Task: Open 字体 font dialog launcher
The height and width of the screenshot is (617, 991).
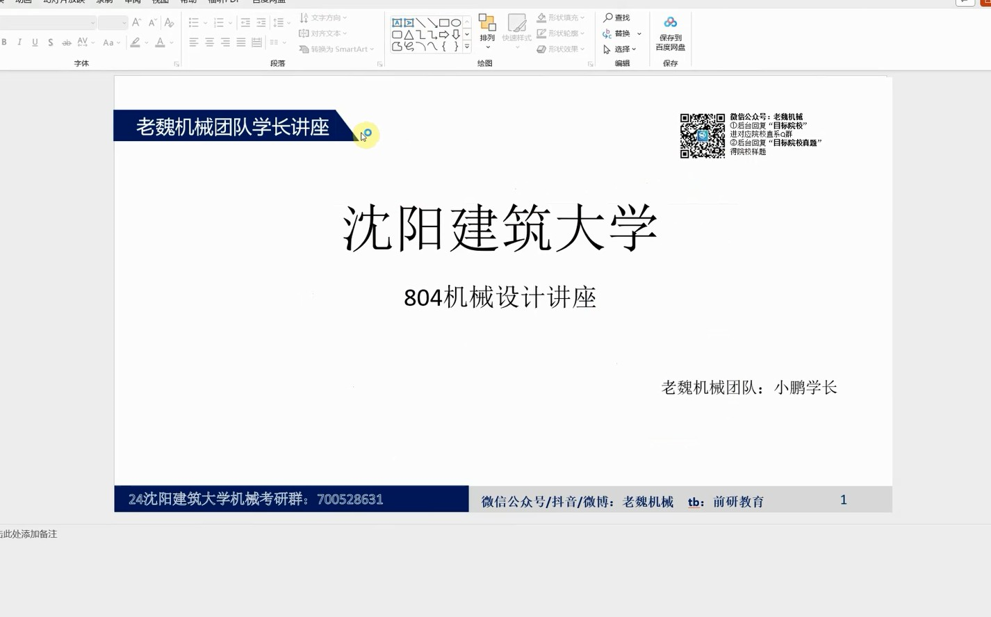Action: pos(177,64)
